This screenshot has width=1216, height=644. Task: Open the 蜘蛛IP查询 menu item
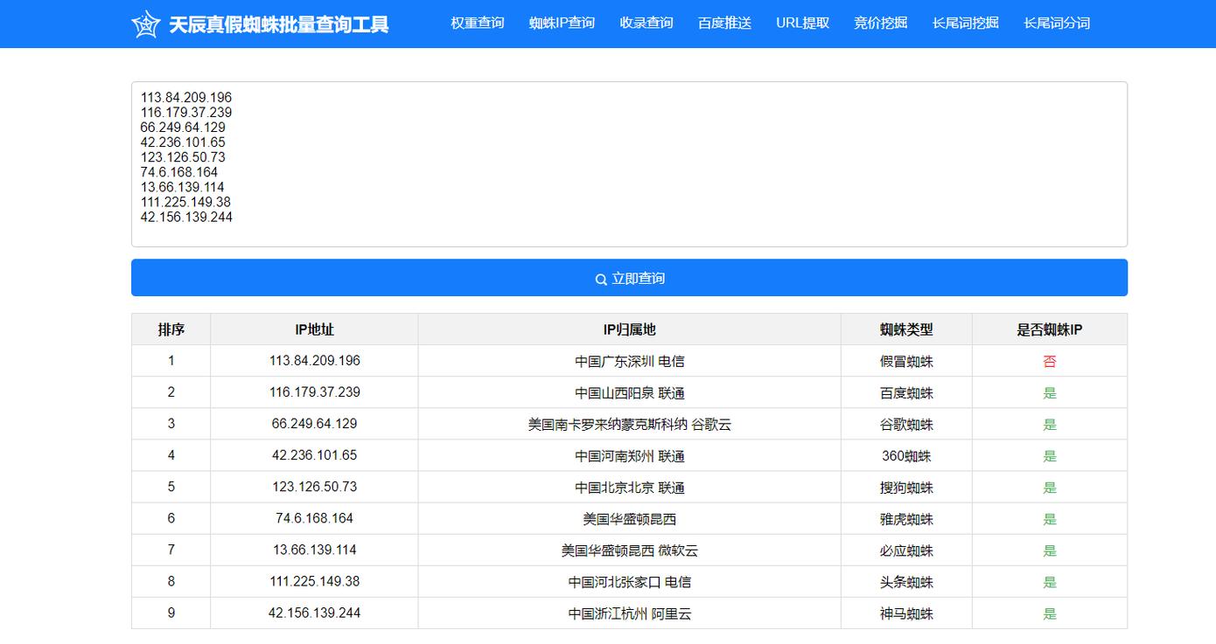tap(562, 24)
